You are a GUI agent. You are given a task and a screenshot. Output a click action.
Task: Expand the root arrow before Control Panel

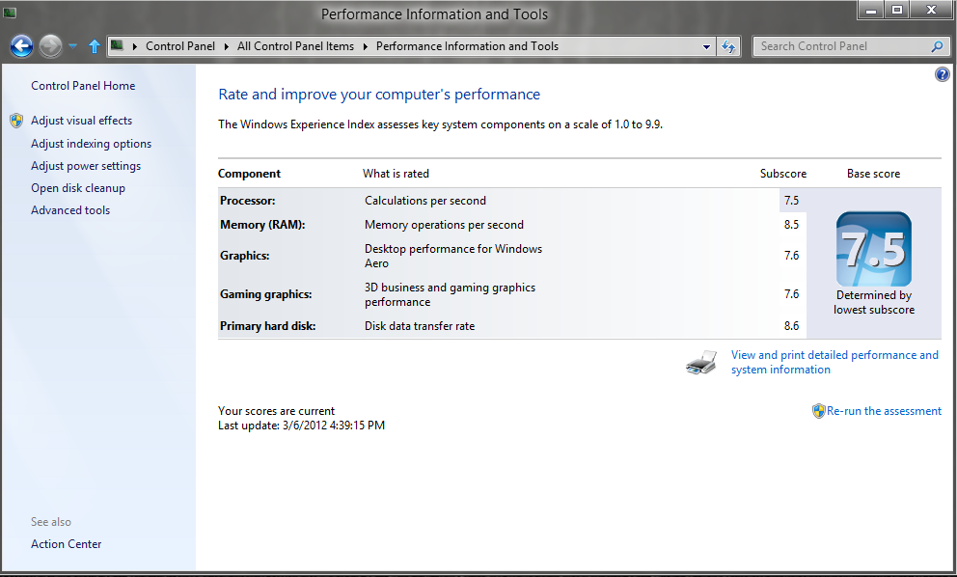[134, 46]
